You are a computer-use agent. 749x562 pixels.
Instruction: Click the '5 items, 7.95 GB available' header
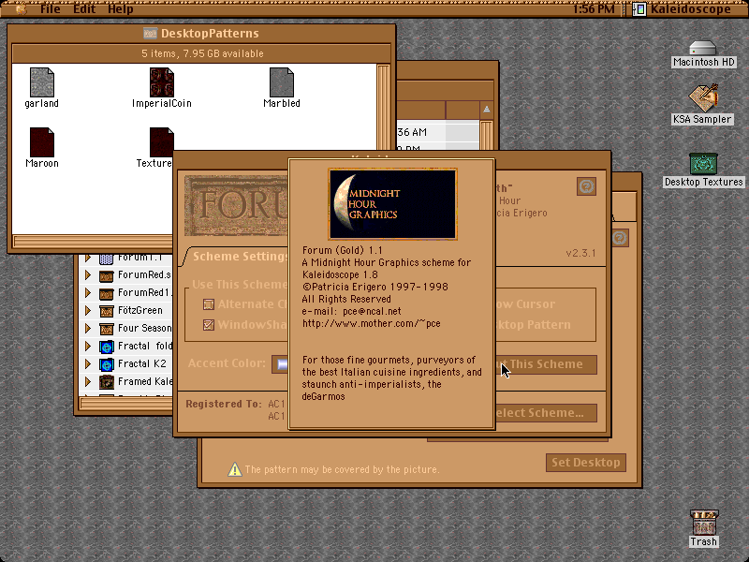(x=202, y=53)
